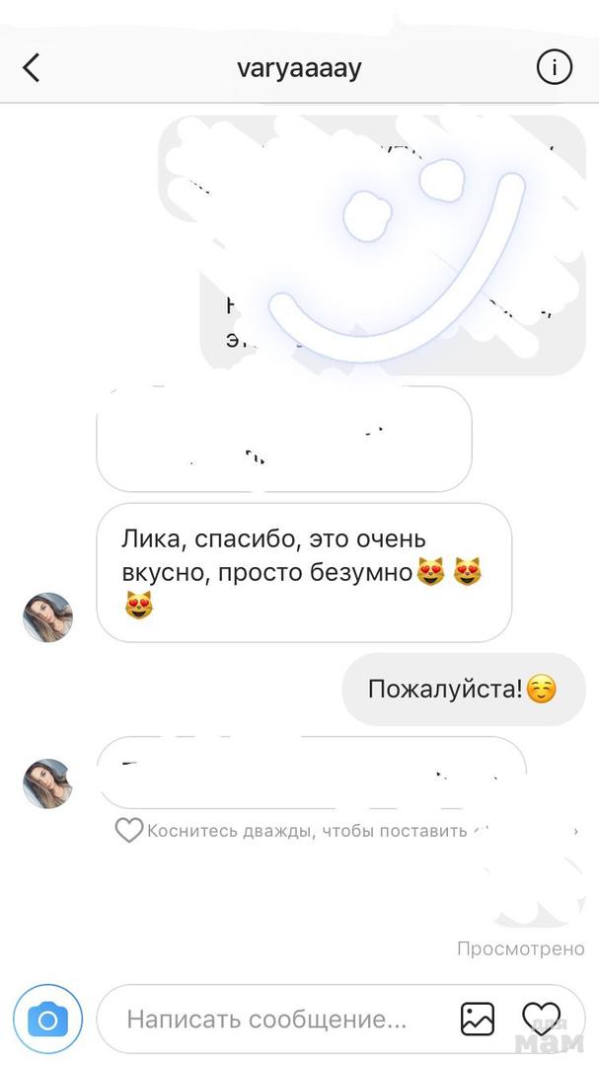
Task: Click the Написать сообщение input field
Action: point(340,1019)
